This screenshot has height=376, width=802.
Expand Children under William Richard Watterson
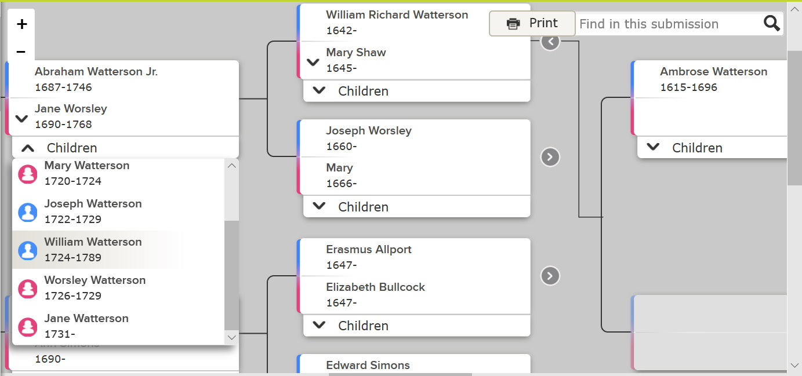[x=319, y=91]
